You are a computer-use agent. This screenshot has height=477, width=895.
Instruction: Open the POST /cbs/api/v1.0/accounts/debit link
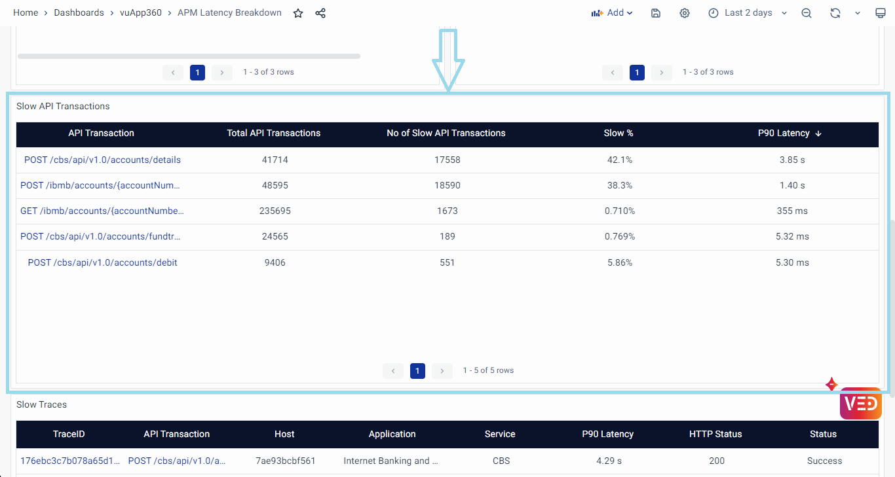pyautogui.click(x=102, y=262)
